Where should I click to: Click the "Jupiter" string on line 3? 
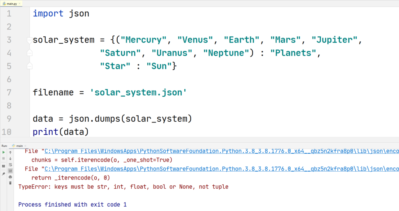click(334, 40)
